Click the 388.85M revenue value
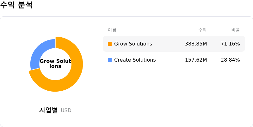The height and width of the screenshot is (127, 253). pyautogui.click(x=196, y=44)
